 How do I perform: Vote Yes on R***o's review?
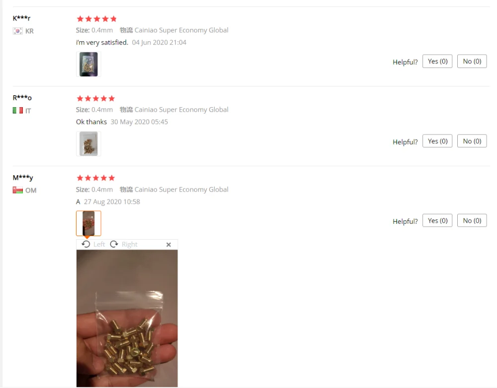(x=437, y=141)
